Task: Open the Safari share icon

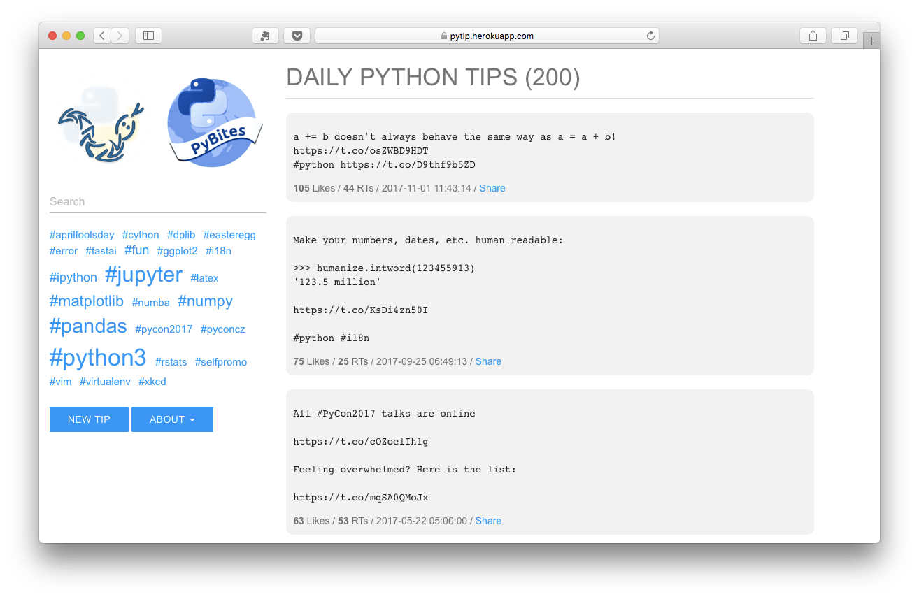Action: pyautogui.click(x=813, y=36)
